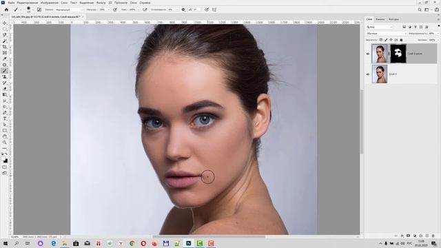Click the Add layer style fx button
Image resolution: width=441 pixels, height=248 pixels.
point(402,236)
